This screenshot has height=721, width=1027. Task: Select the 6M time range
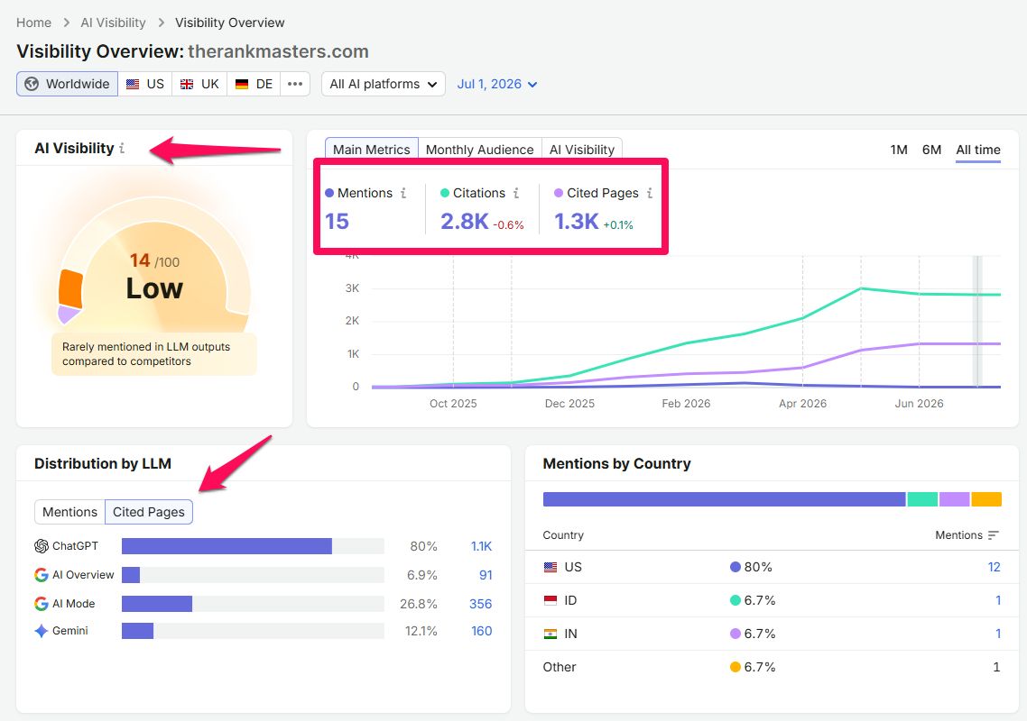point(931,150)
